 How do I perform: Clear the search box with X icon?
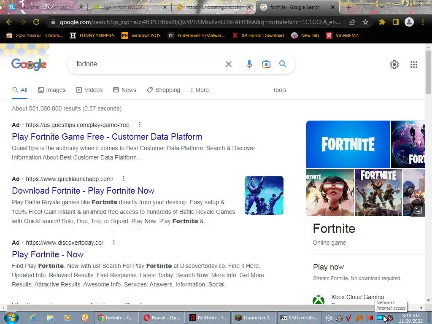pyautogui.click(x=229, y=64)
